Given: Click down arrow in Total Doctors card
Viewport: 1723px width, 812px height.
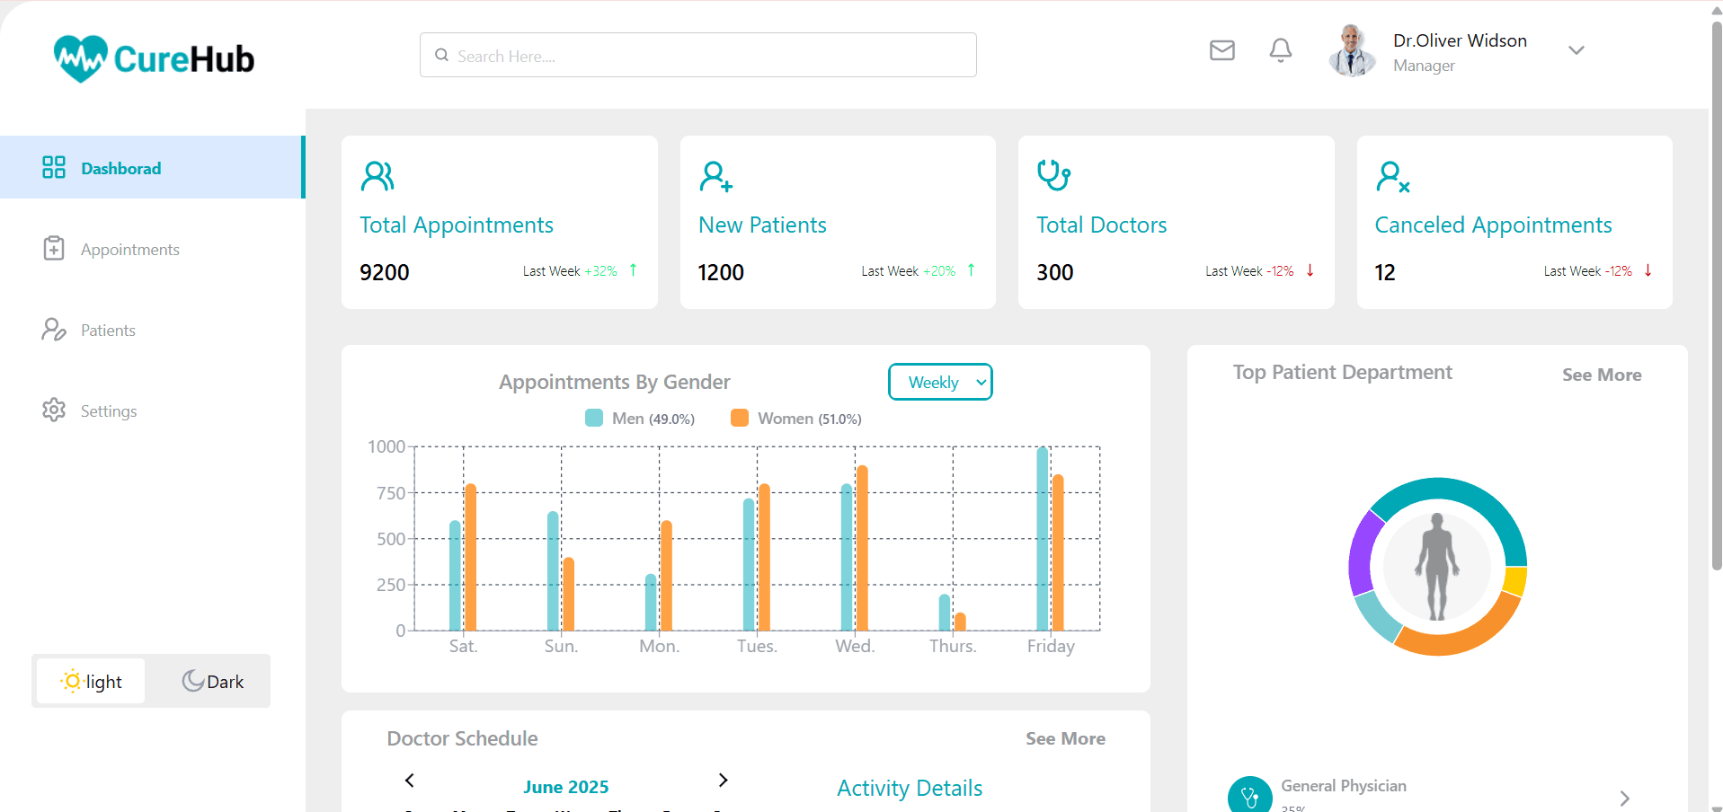Looking at the screenshot, I should tap(1310, 270).
